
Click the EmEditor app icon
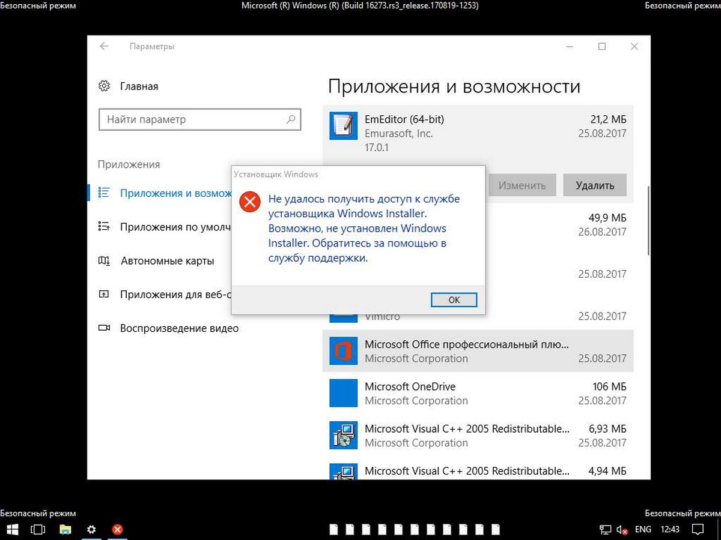[x=343, y=126]
